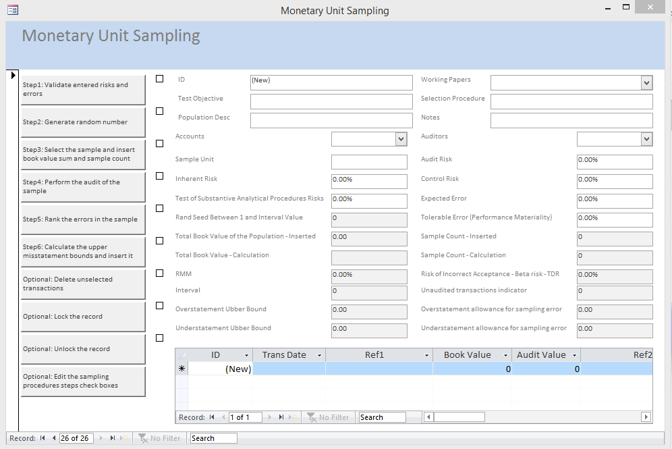
Task: Open the Working Papers dropdown
Action: pyautogui.click(x=646, y=82)
